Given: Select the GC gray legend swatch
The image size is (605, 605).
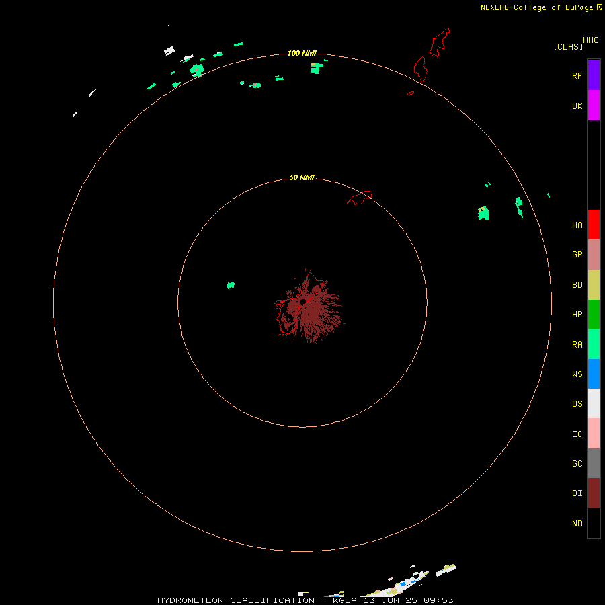Looking at the screenshot, I should (594, 463).
